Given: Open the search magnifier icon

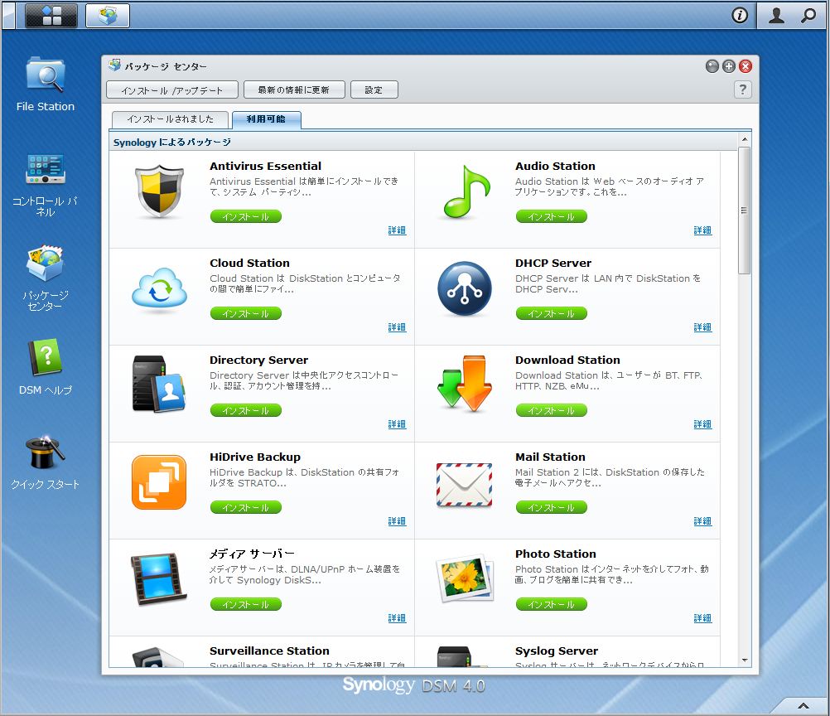Looking at the screenshot, I should pyautogui.click(x=808, y=16).
